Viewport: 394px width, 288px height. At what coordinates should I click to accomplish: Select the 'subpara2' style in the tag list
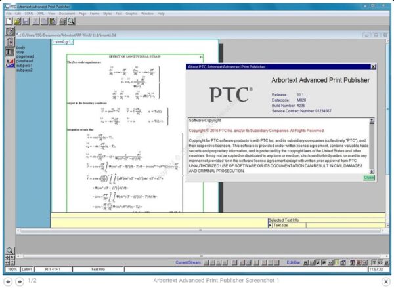pyautogui.click(x=24, y=70)
